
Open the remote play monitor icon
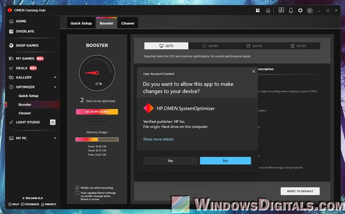pyautogui.click(x=281, y=10)
